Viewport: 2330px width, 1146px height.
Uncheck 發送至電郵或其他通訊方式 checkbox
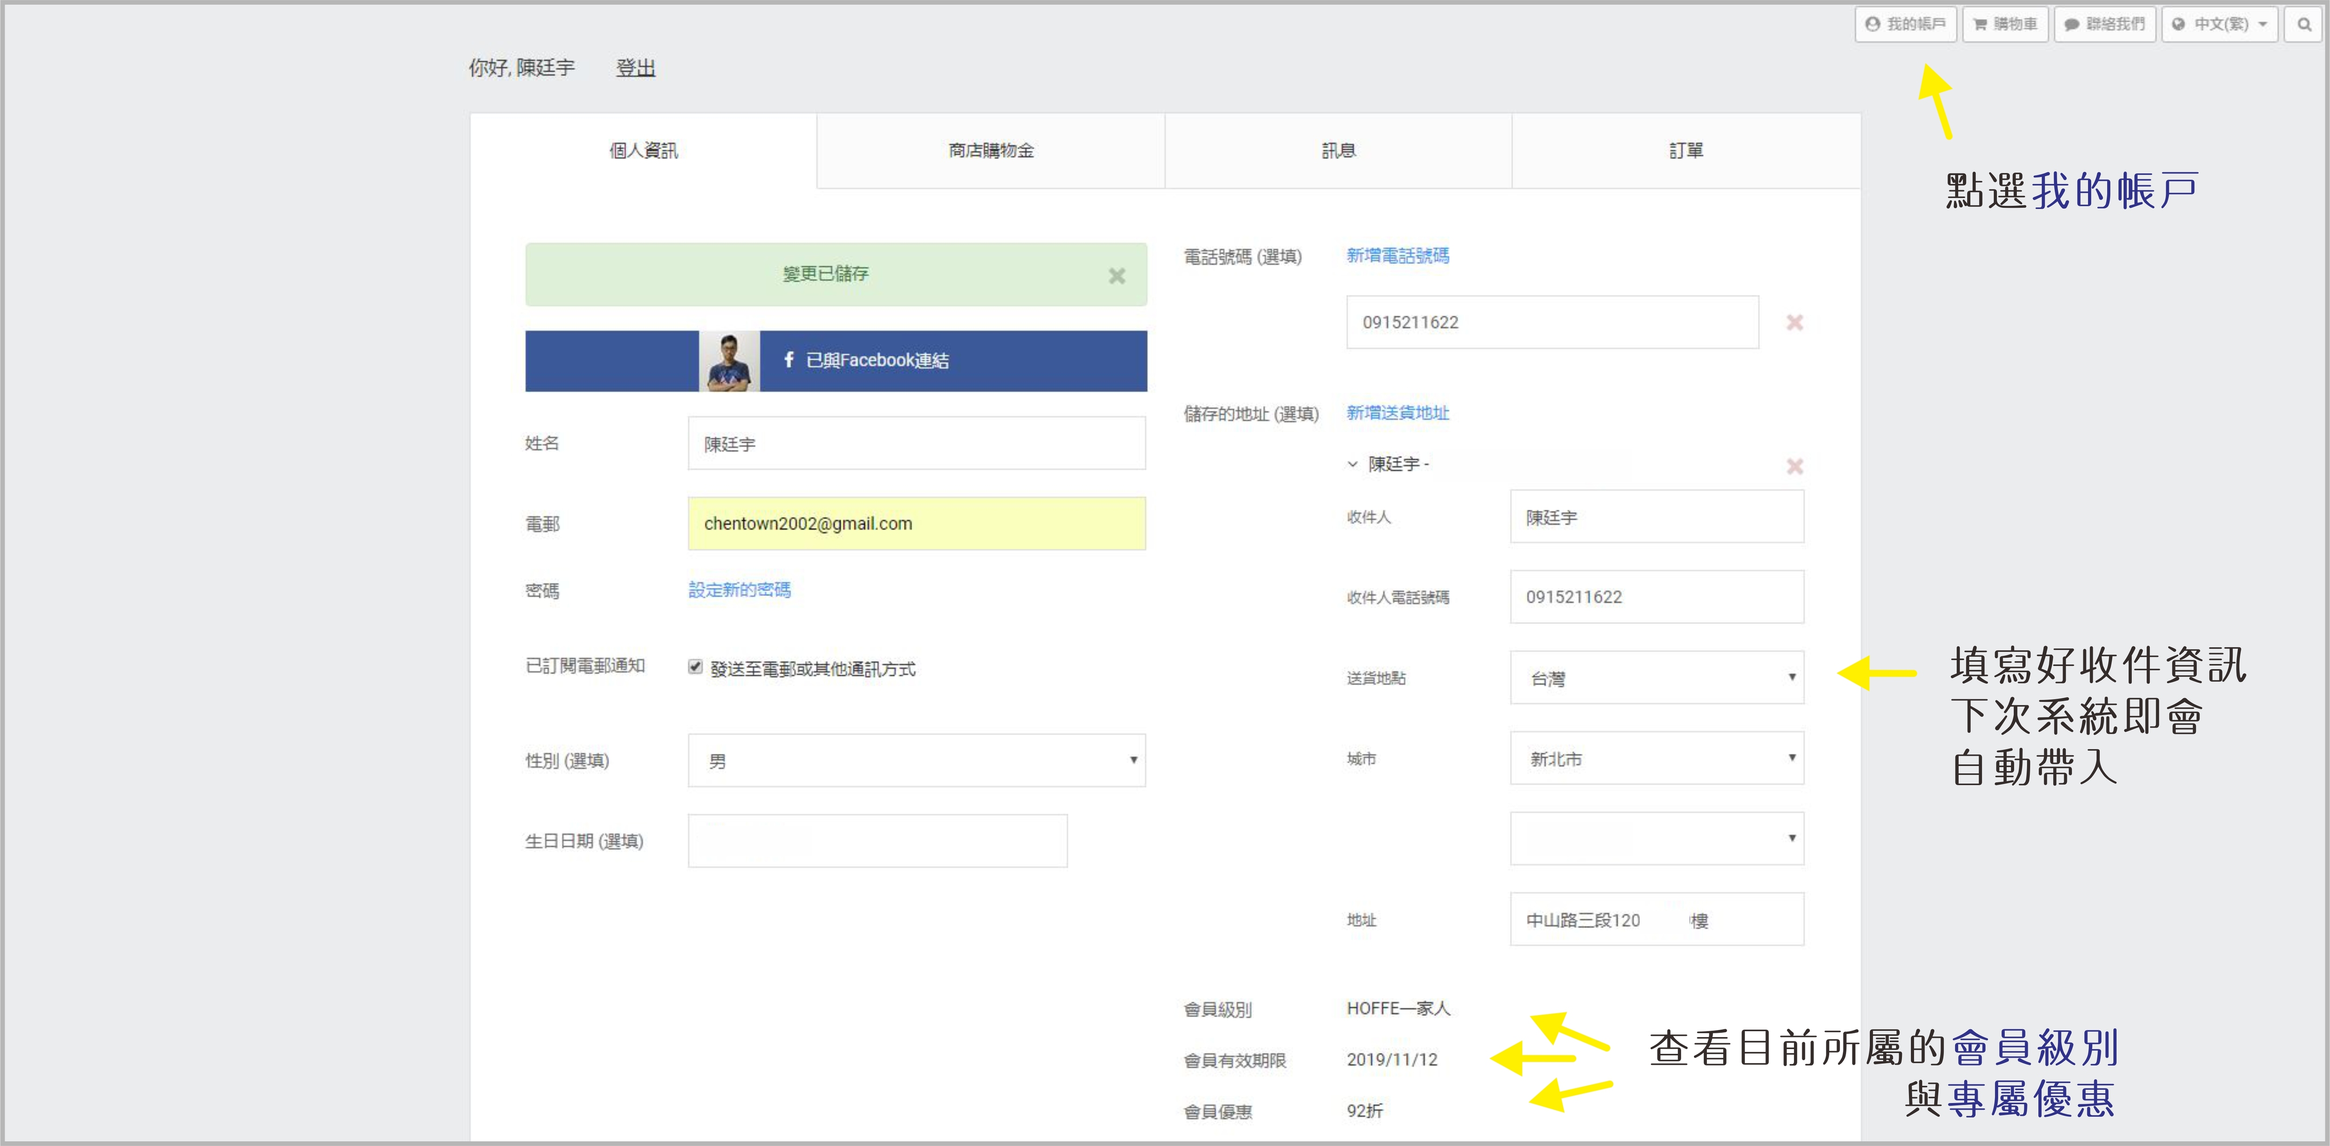[x=695, y=667]
